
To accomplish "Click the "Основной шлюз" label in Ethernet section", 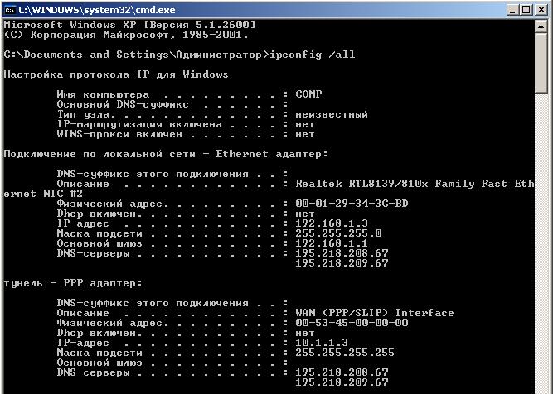I will (x=99, y=243).
